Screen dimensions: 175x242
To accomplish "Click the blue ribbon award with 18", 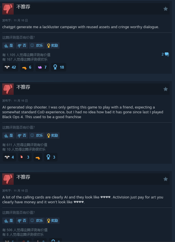I will tap(59, 67).
